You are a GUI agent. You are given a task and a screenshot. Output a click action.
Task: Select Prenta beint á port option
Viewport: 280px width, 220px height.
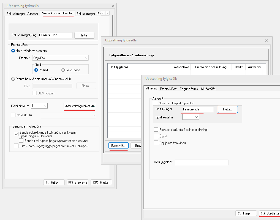pos(13,79)
